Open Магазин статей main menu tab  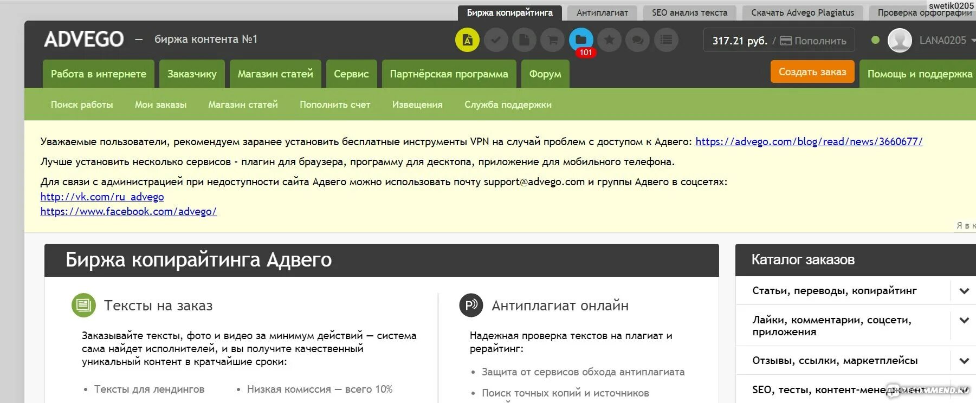pos(275,74)
